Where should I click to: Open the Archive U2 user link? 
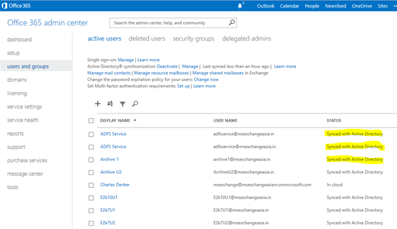pyautogui.click(x=111, y=172)
